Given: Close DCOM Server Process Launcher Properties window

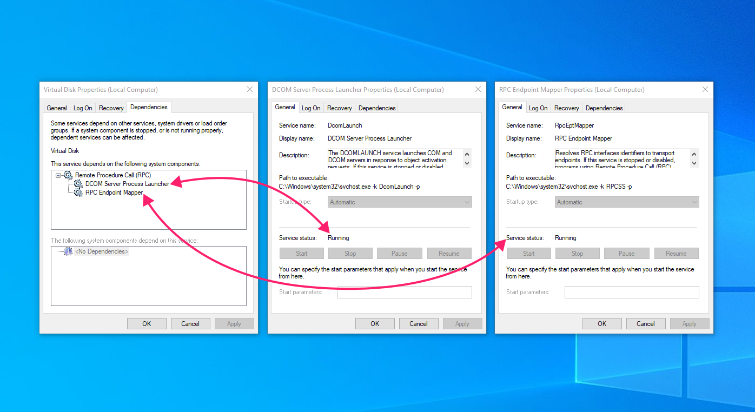Looking at the screenshot, I should pos(478,90).
